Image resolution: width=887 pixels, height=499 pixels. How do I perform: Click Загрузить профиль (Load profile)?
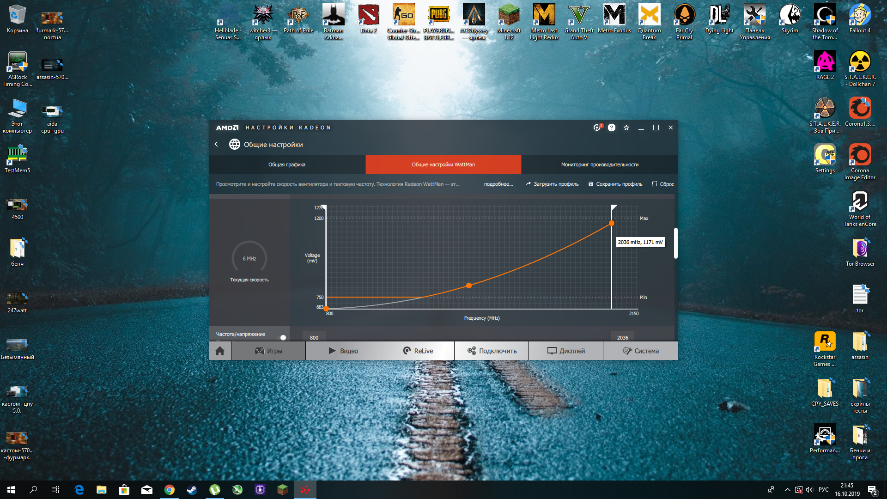click(x=552, y=184)
